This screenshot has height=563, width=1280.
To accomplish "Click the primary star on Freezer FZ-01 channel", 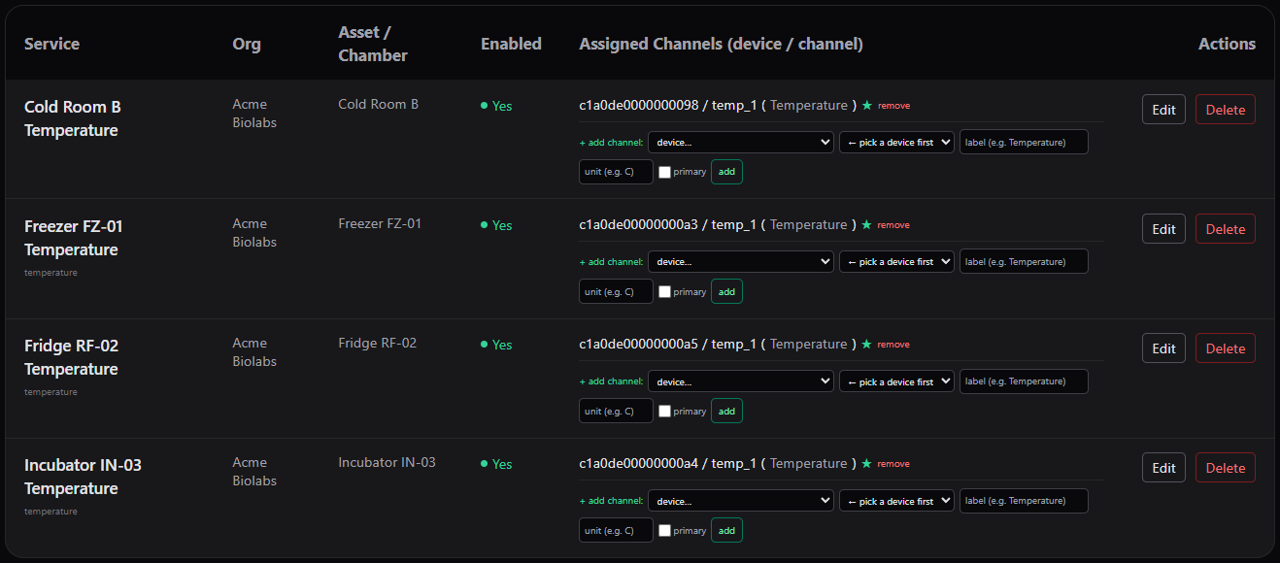I will click(867, 224).
